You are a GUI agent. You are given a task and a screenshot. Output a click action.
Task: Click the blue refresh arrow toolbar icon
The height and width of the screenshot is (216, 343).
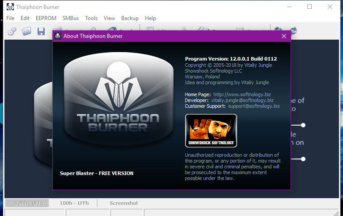(x=293, y=31)
